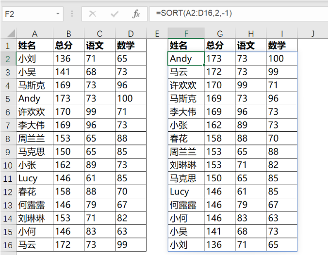Click cell G1 header 总分
328x255 pixels.
(220, 46)
